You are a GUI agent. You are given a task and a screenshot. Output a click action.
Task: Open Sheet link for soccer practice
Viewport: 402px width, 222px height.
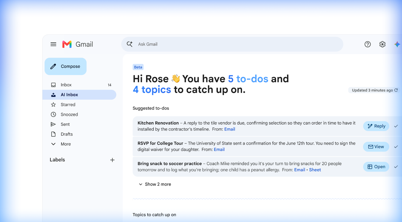point(315,170)
